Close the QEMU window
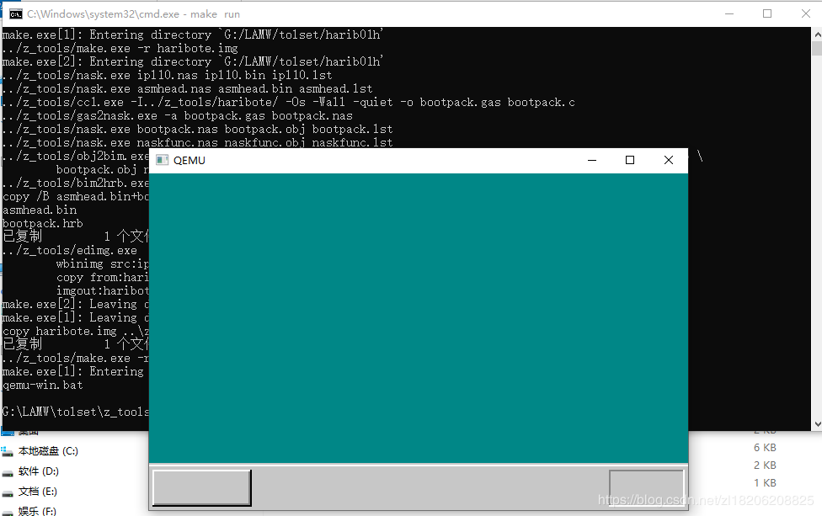The width and height of the screenshot is (822, 516). point(669,160)
